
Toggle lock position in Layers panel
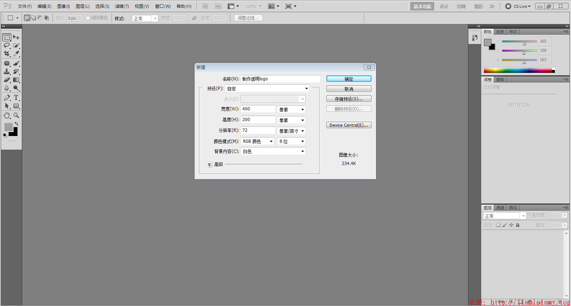(511, 225)
